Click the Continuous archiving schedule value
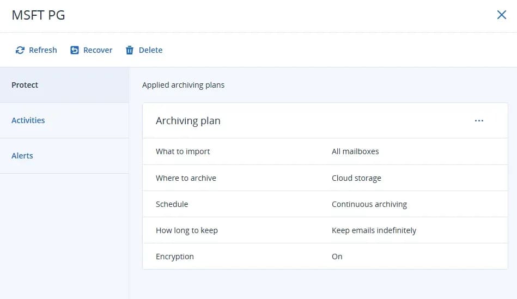 click(369, 204)
